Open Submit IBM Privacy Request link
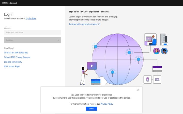Image resolution: width=183 pixels, height=114 pixels. (17, 57)
